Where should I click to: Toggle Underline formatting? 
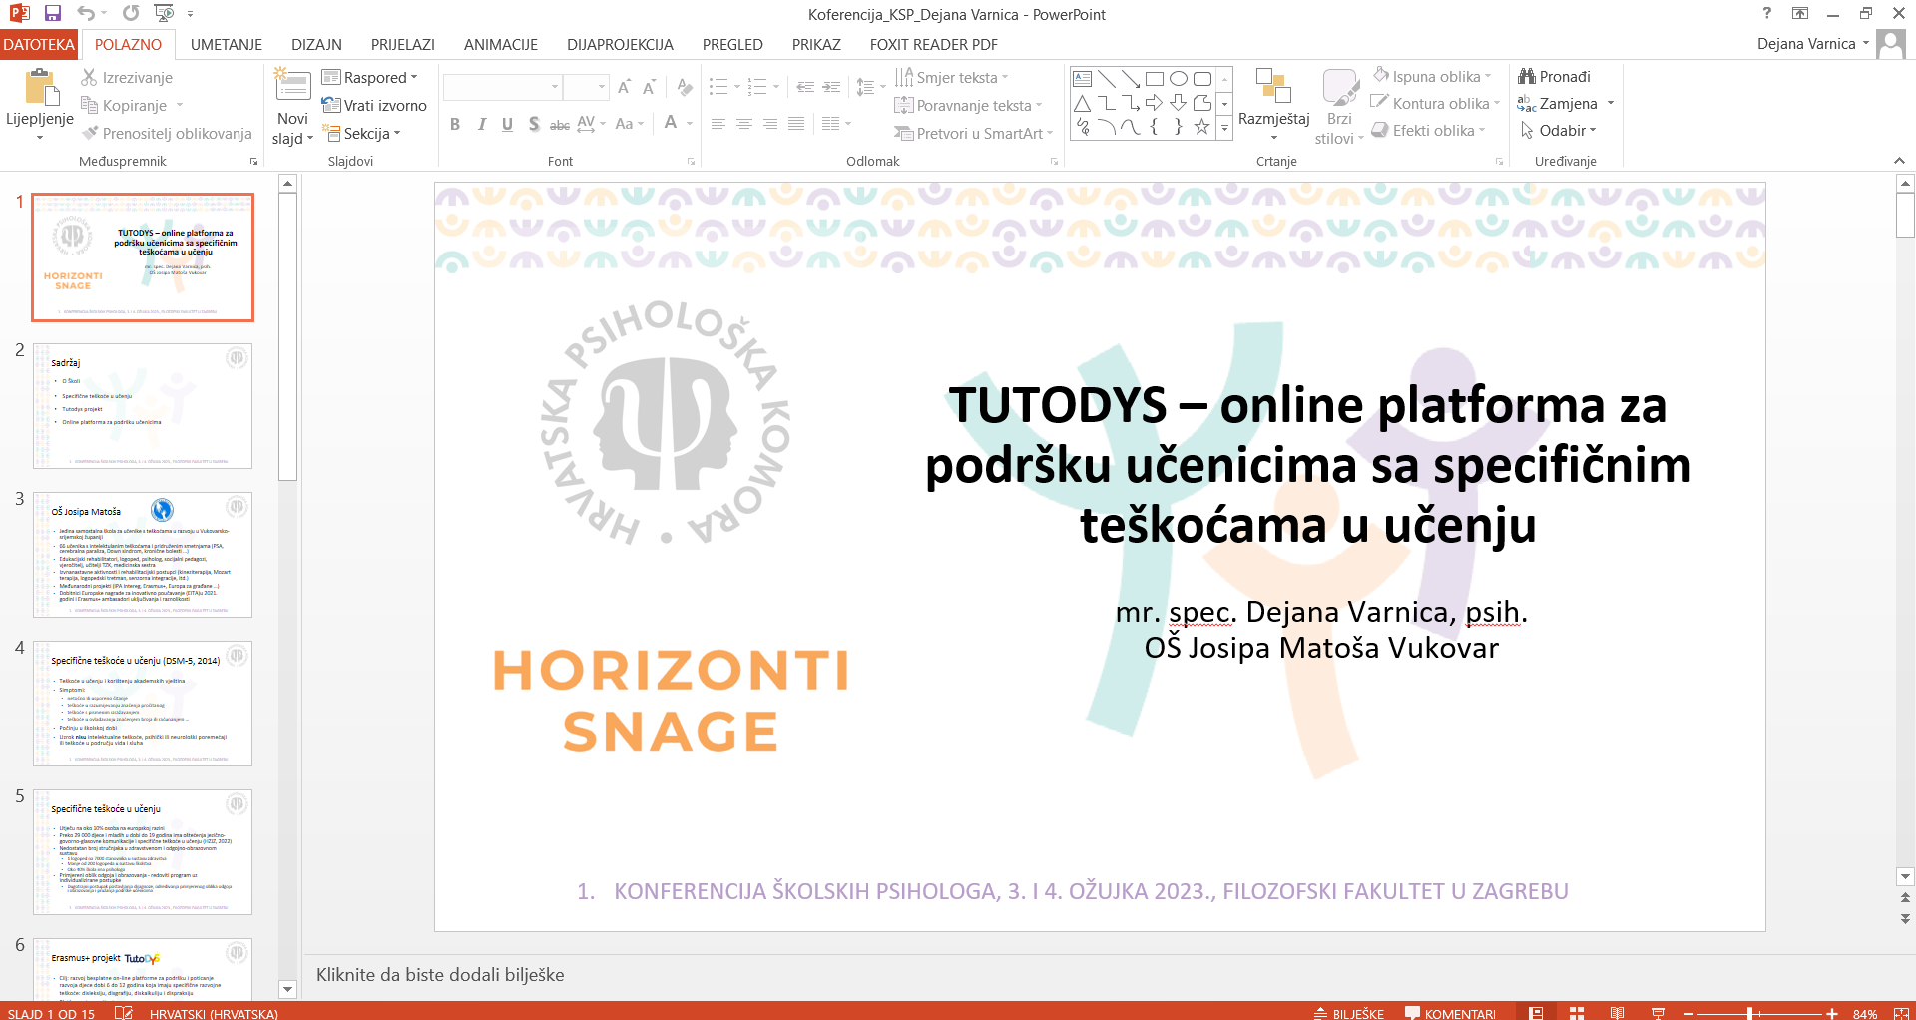(x=507, y=124)
